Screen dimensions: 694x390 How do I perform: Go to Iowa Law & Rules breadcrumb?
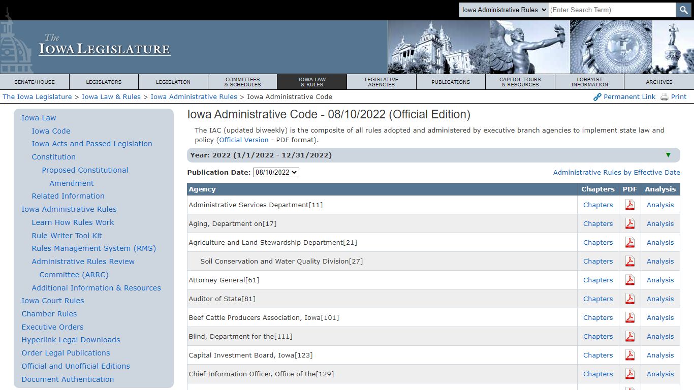click(x=111, y=96)
